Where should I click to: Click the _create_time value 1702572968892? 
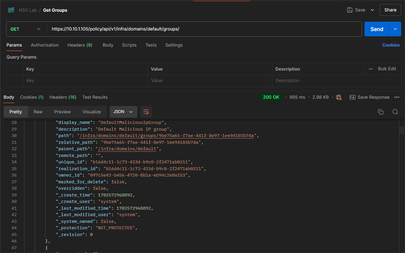click(116, 195)
